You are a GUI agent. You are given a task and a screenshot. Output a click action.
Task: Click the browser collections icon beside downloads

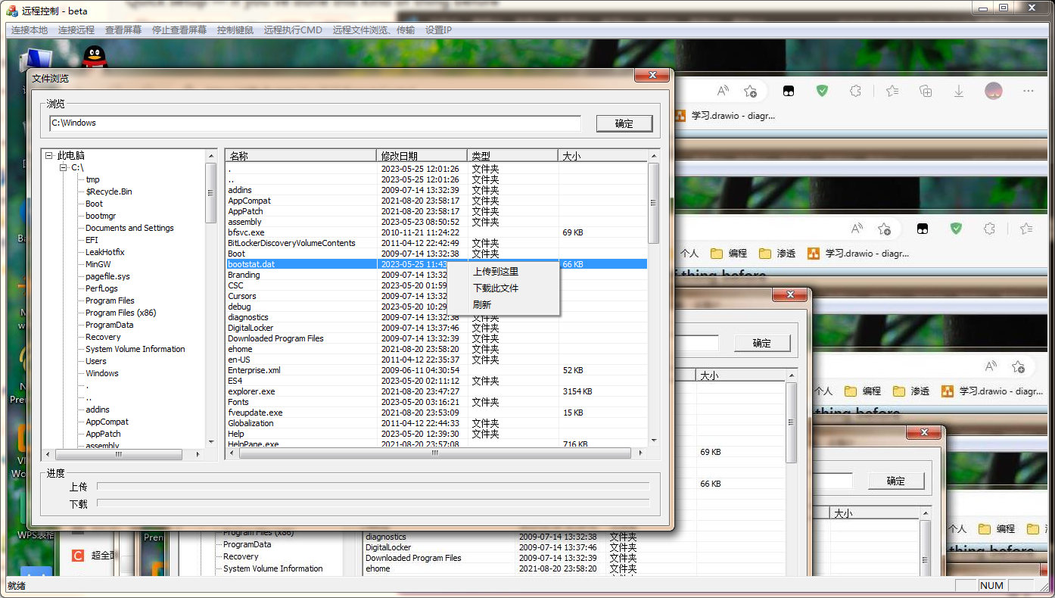pos(925,91)
